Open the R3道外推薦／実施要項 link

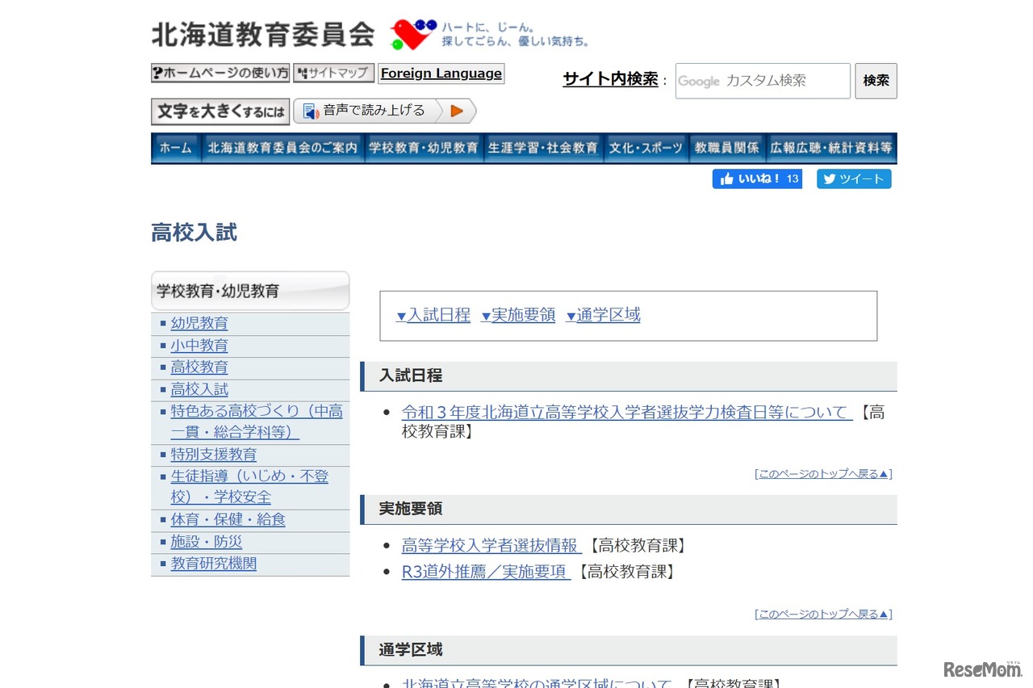[485, 573]
